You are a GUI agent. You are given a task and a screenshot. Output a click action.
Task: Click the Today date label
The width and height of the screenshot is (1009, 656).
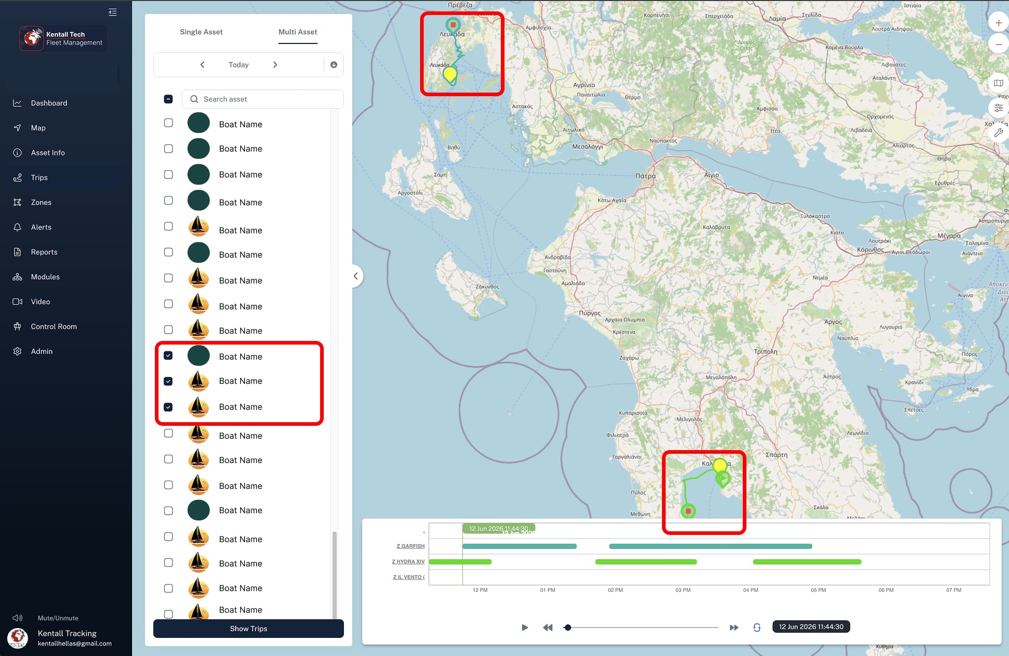pyautogui.click(x=239, y=65)
